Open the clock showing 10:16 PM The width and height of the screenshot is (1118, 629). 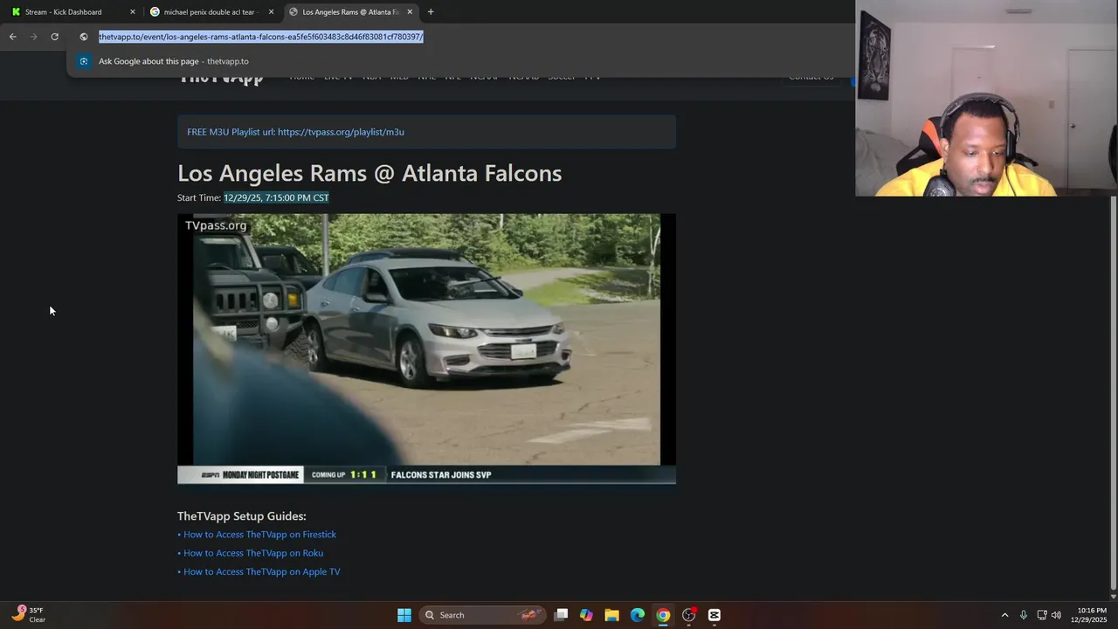(x=1088, y=615)
